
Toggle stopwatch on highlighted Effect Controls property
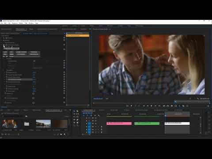click(x=7, y=79)
